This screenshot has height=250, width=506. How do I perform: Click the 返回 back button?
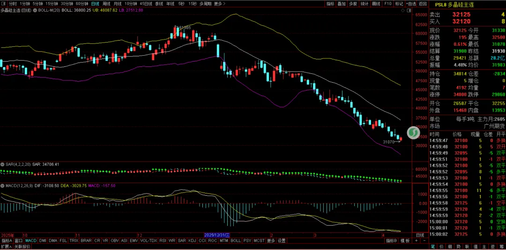423,4
